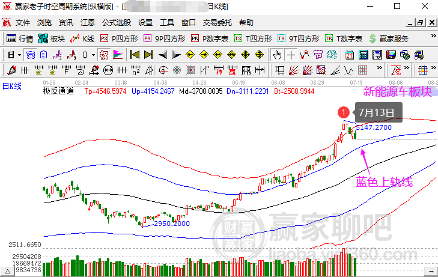Expand the top toolbar overflow chevron
Image resolution: width=438 pixels, height=277 pixels.
click(434, 35)
